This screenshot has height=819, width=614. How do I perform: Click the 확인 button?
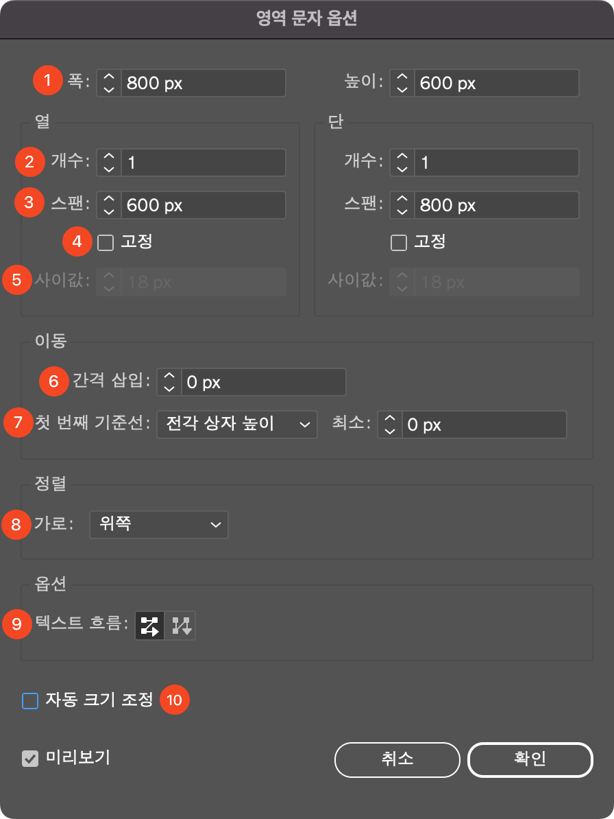point(530,759)
